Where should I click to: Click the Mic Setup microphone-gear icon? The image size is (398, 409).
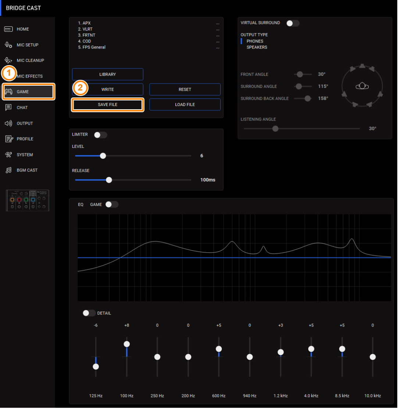(8, 45)
